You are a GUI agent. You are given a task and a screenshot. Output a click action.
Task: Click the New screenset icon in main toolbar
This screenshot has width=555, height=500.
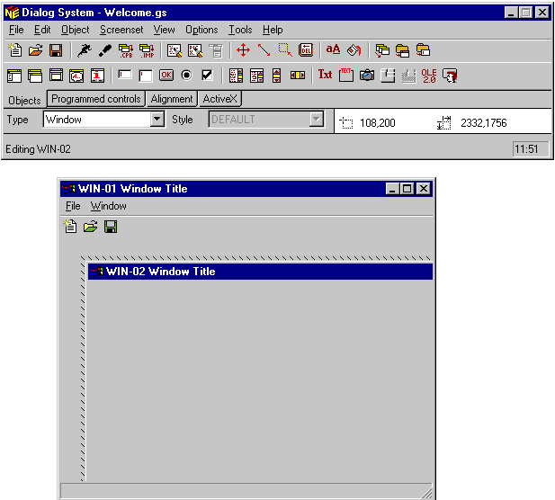[15, 49]
